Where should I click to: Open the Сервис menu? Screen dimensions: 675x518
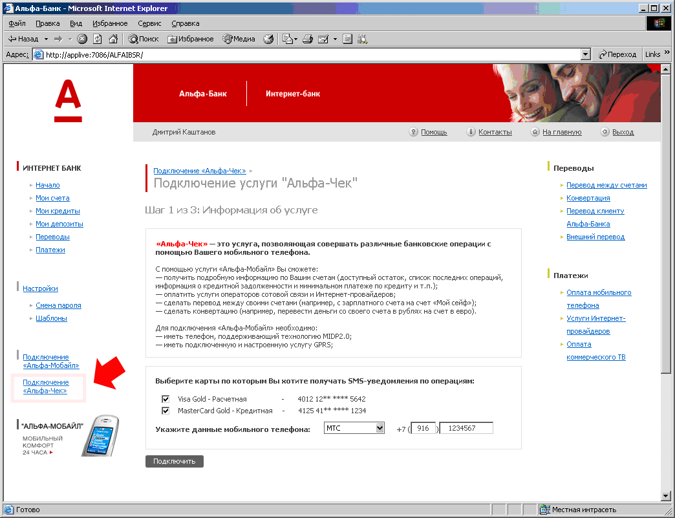(x=149, y=24)
